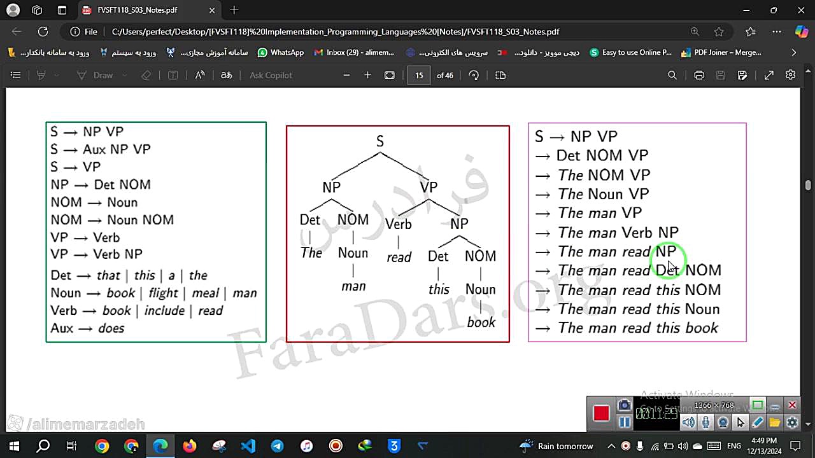Refresh the current page
The image size is (815, 458).
pyautogui.click(x=43, y=32)
